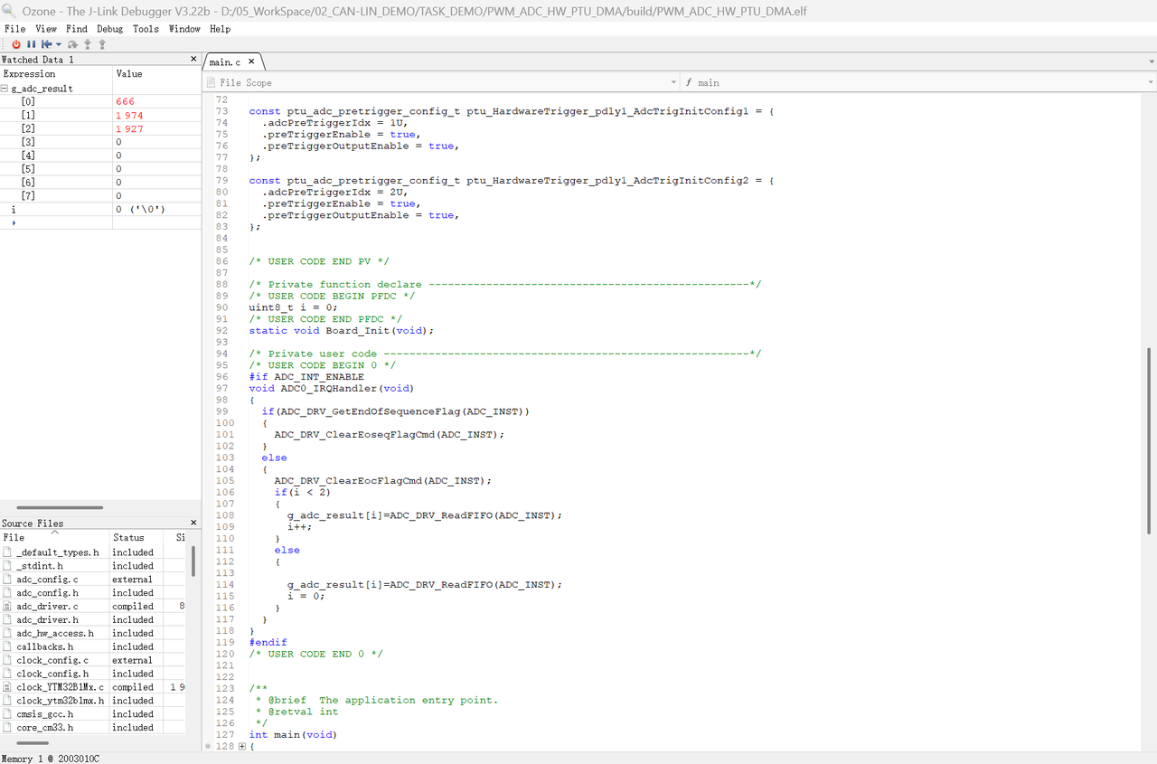1157x764 pixels.
Task: Click horizontal scrollbar of Watched Data panel
Action: pyautogui.click(x=60, y=508)
